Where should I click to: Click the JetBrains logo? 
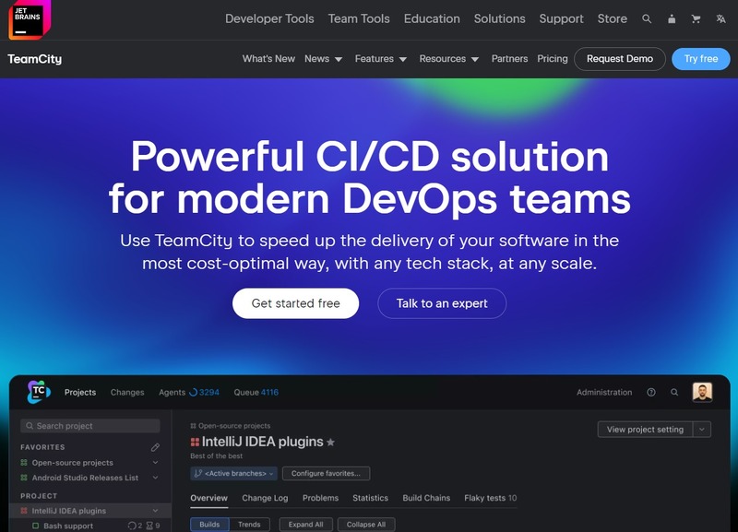tap(26, 19)
